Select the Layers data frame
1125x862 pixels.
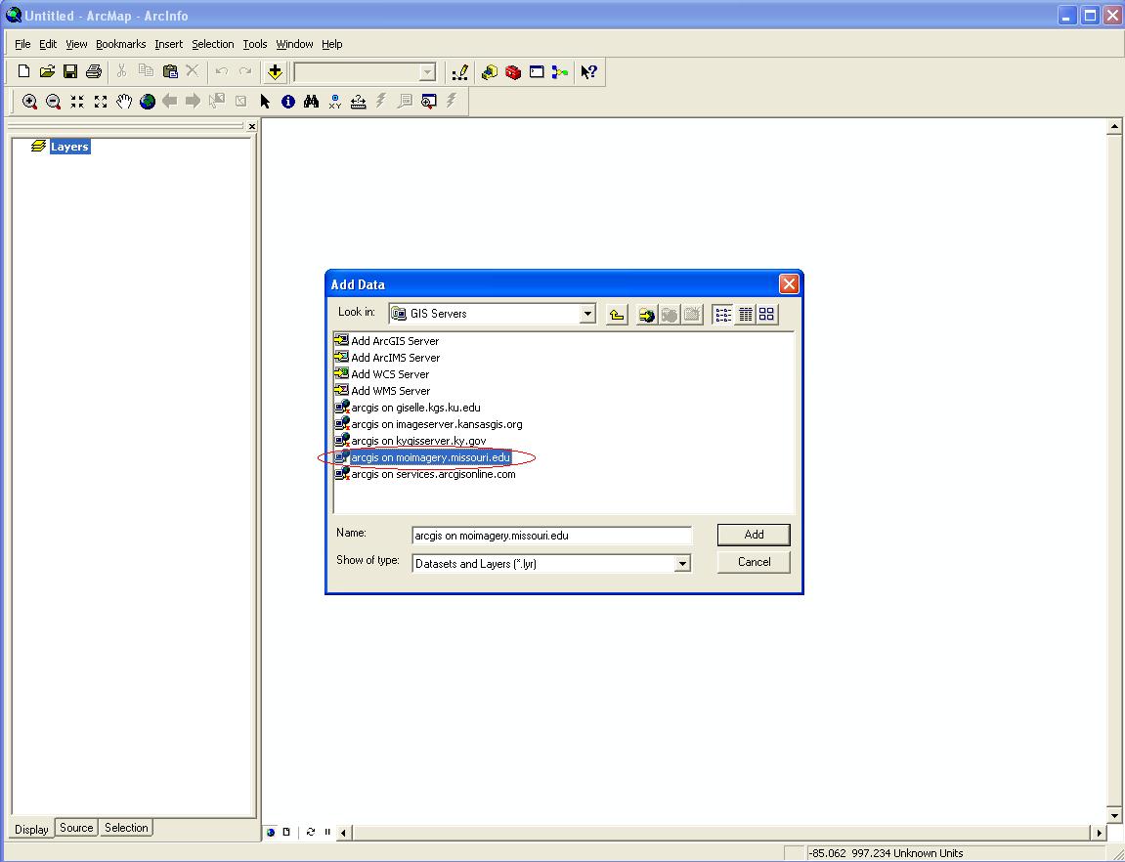69,147
